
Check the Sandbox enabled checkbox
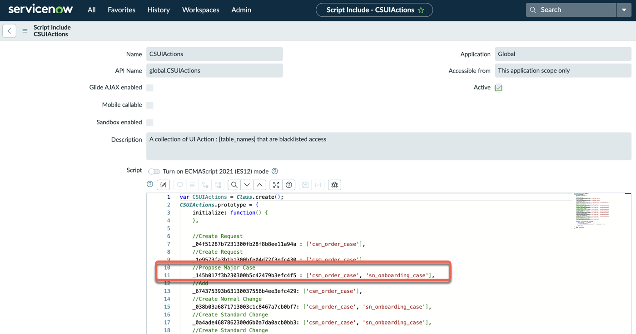150,123
